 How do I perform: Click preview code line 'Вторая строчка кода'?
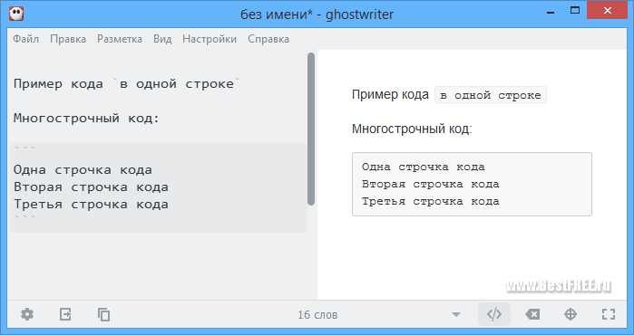[431, 184]
